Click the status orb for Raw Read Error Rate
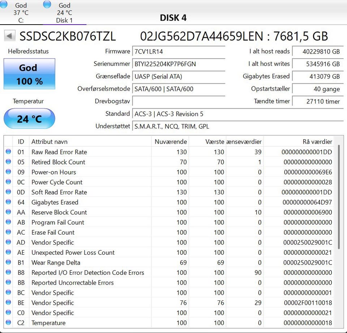The height and width of the screenshot is (333, 347). pos(8,152)
